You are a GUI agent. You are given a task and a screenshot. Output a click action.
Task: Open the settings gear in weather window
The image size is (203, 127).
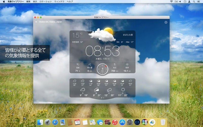pos(166,22)
